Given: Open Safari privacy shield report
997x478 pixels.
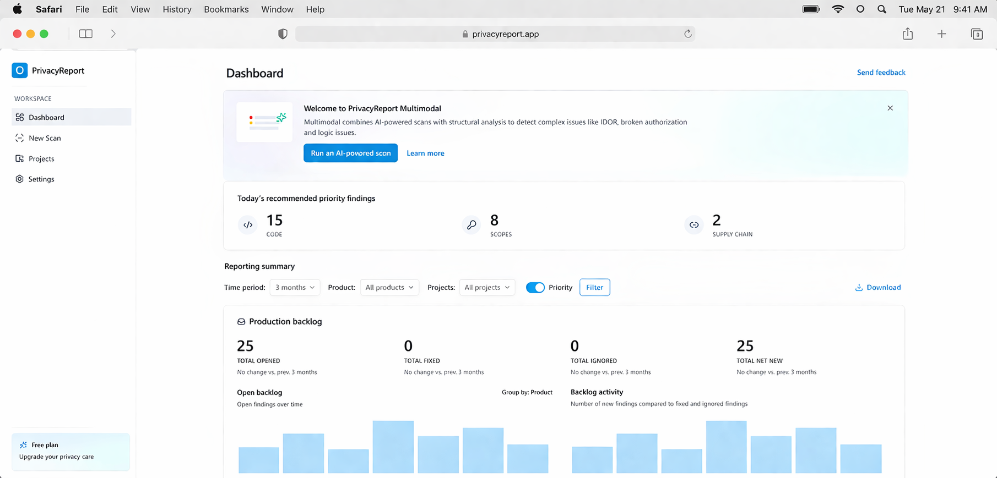Looking at the screenshot, I should click(283, 34).
